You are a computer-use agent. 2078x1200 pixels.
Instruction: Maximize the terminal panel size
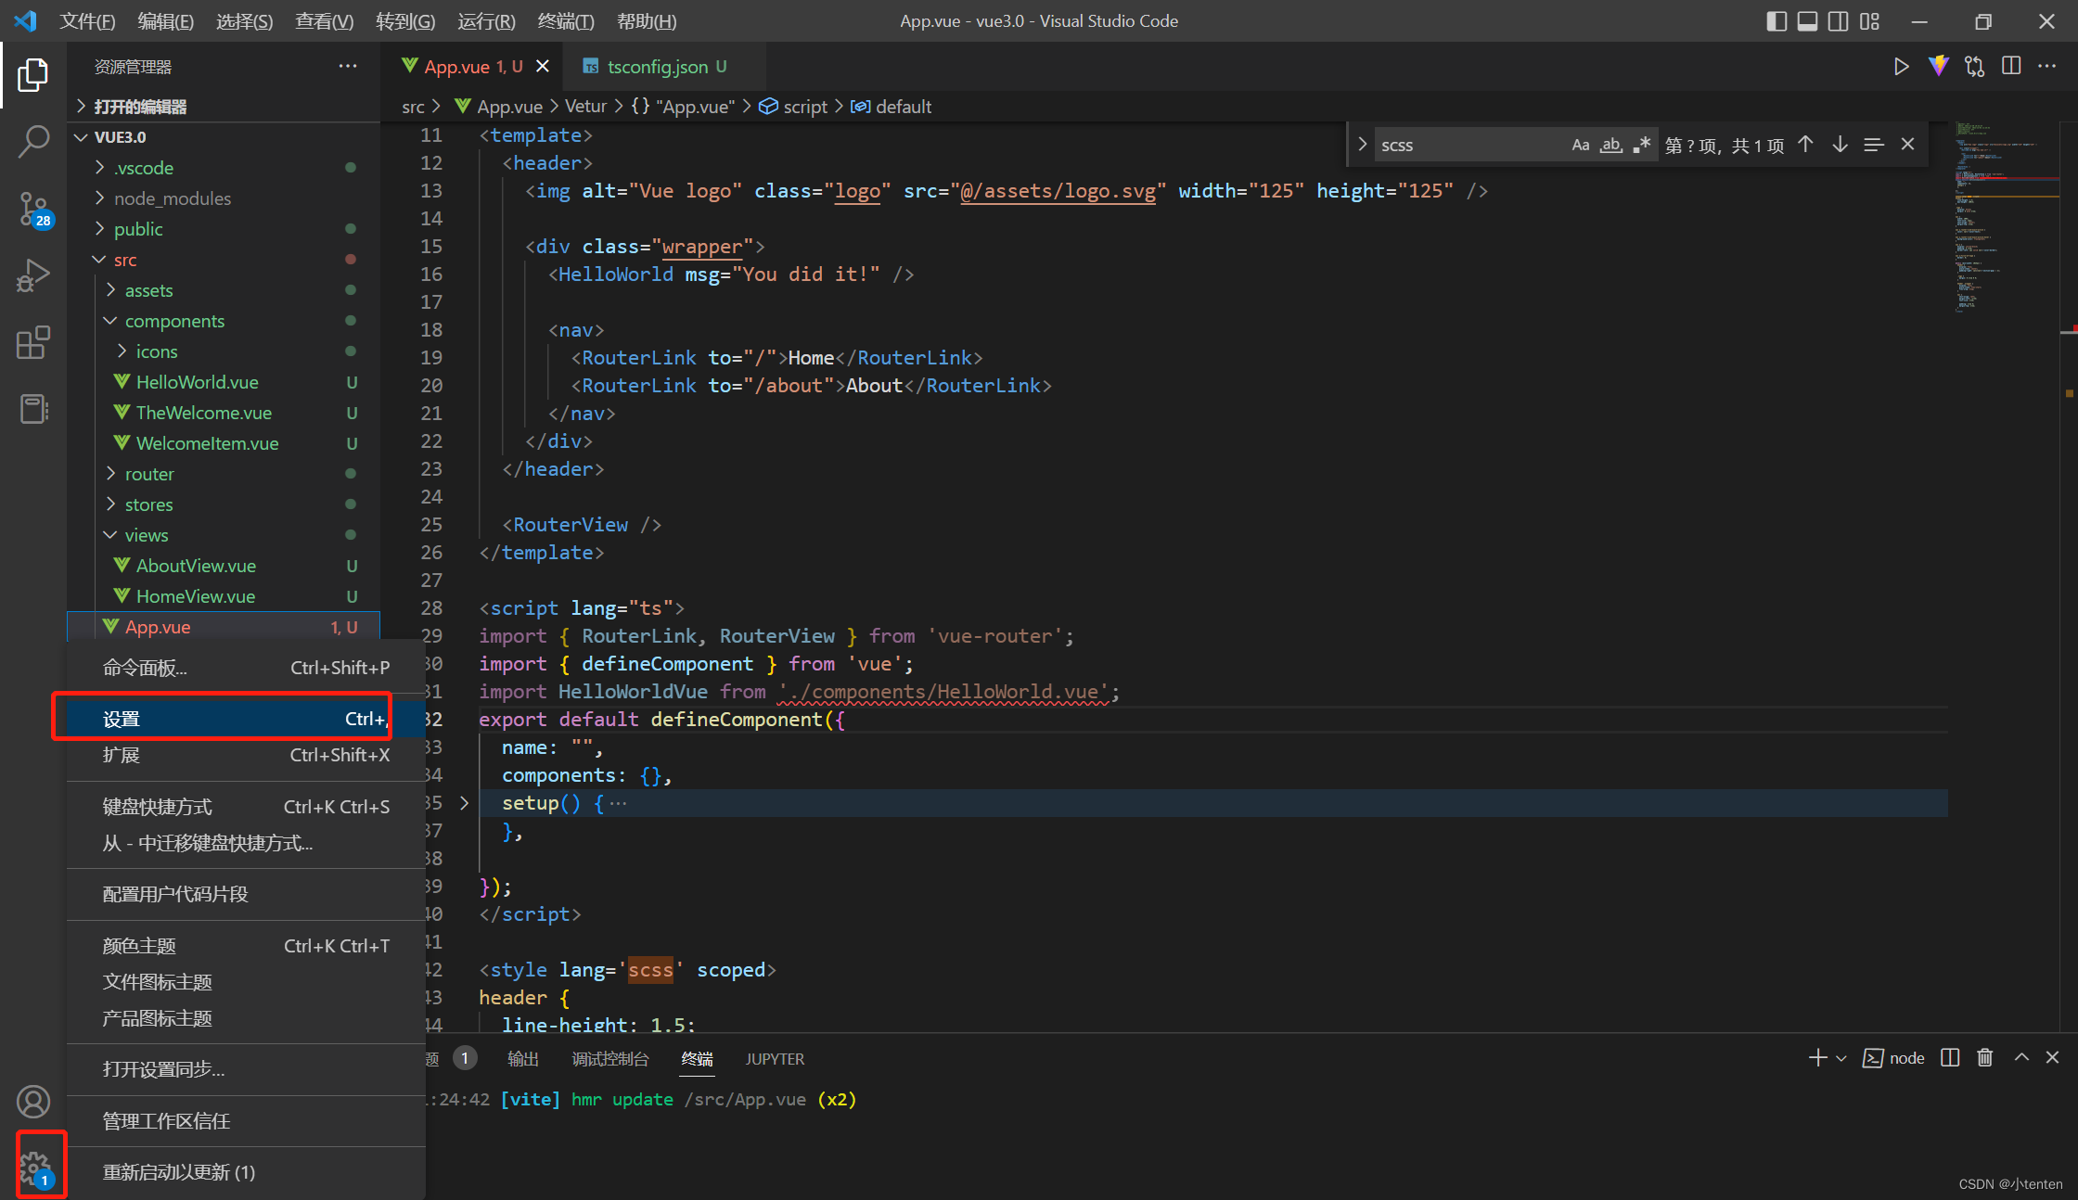click(2021, 1058)
